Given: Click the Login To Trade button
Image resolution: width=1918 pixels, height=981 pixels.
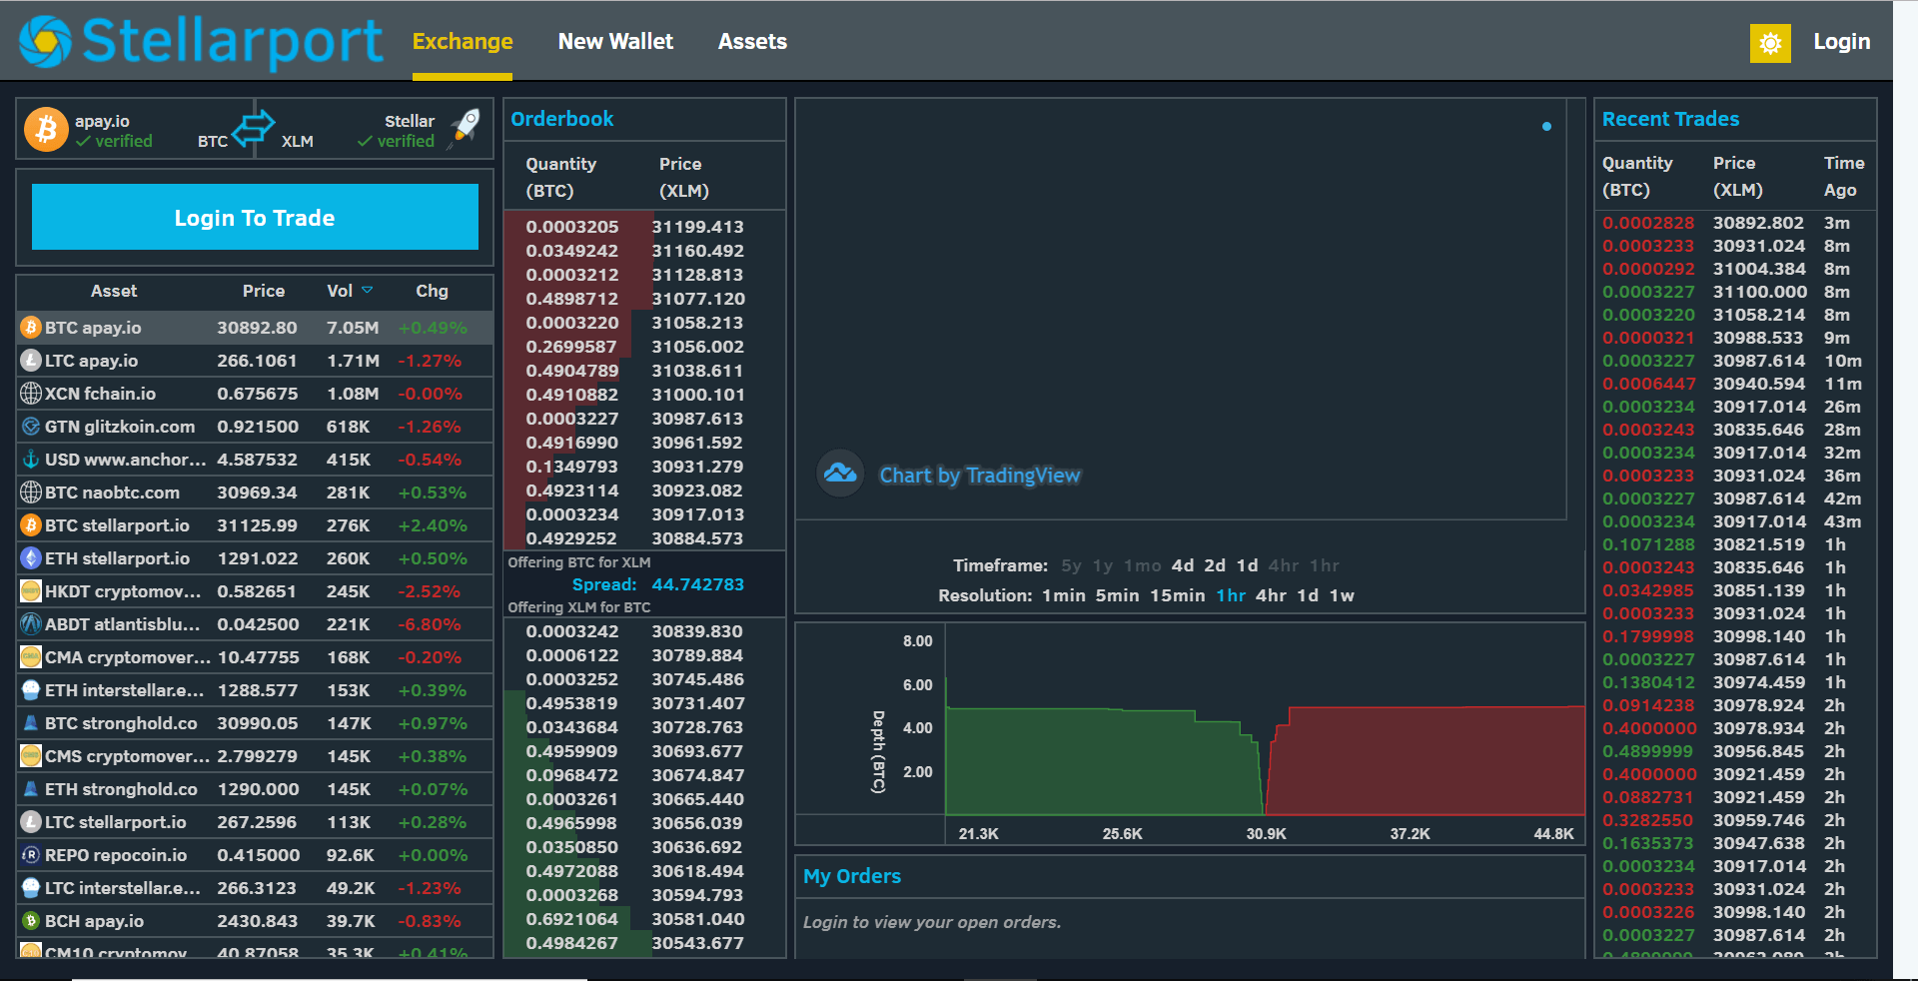Looking at the screenshot, I should click(x=255, y=217).
